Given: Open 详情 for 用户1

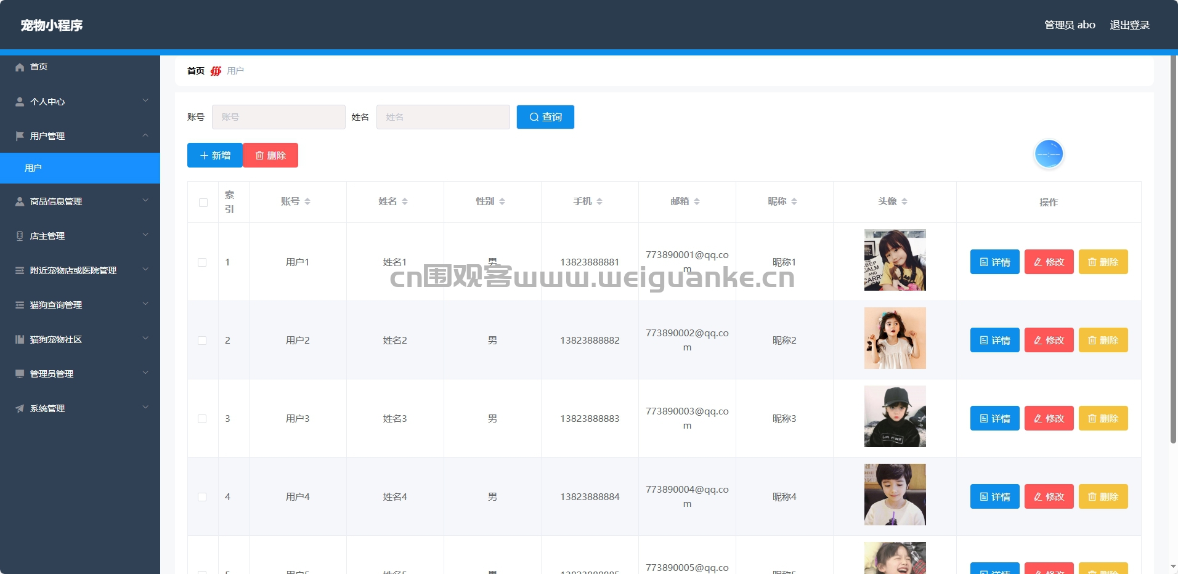Looking at the screenshot, I should point(994,262).
